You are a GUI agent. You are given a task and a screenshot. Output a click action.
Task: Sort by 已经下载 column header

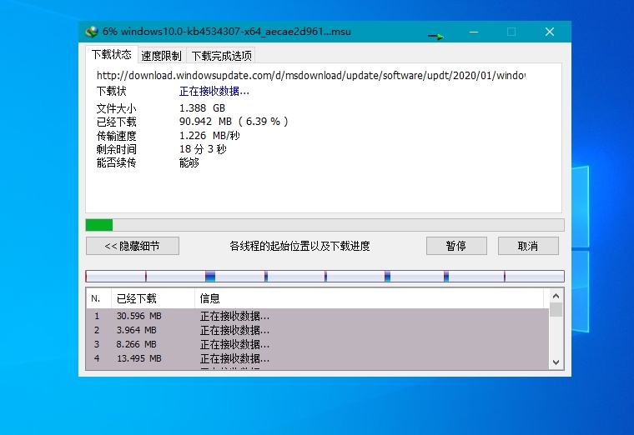point(153,298)
